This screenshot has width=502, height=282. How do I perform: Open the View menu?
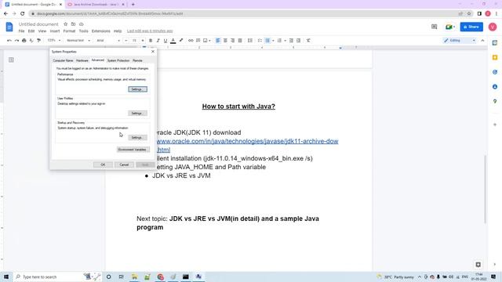point(42,31)
